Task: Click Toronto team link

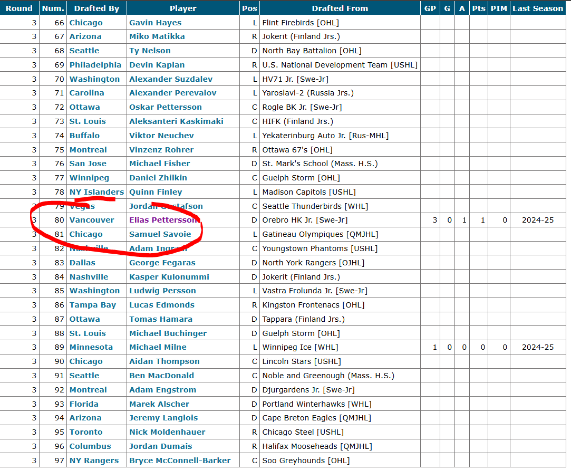Action: (x=86, y=432)
